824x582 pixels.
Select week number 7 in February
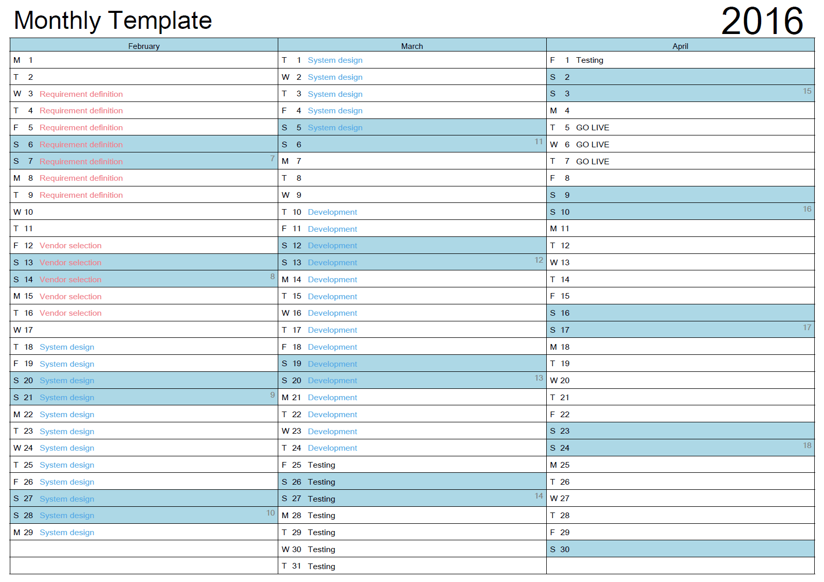272,159
